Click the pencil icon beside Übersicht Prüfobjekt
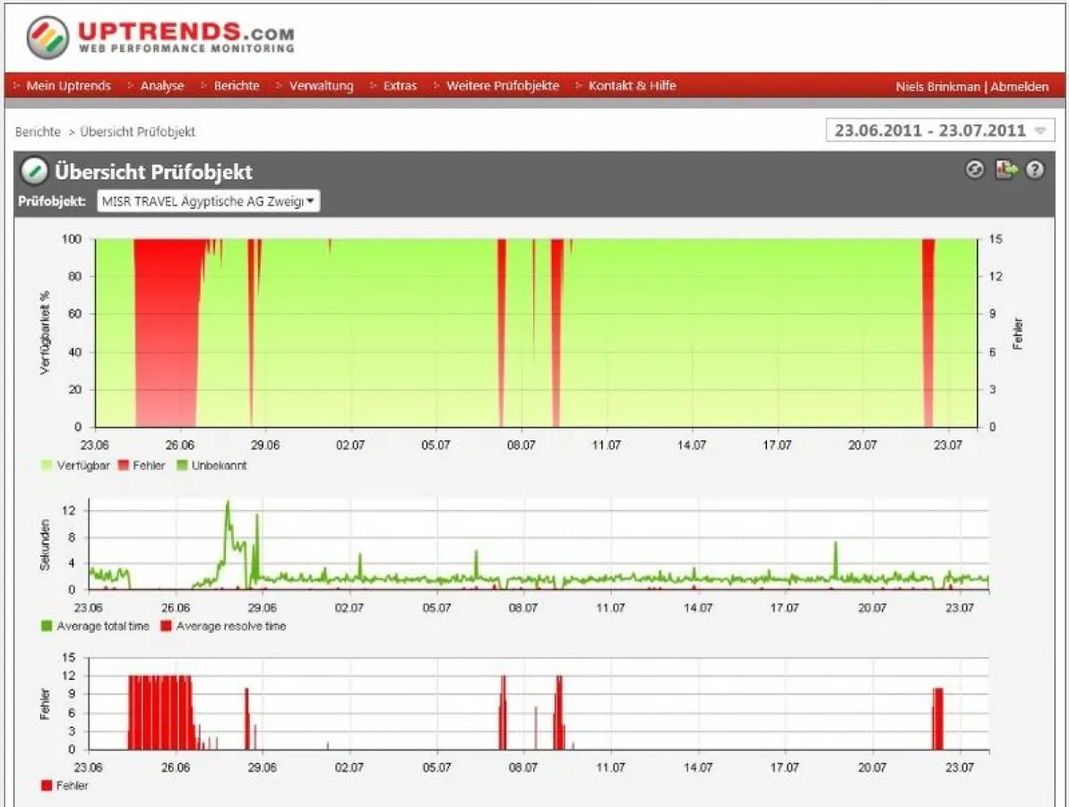 [33, 171]
